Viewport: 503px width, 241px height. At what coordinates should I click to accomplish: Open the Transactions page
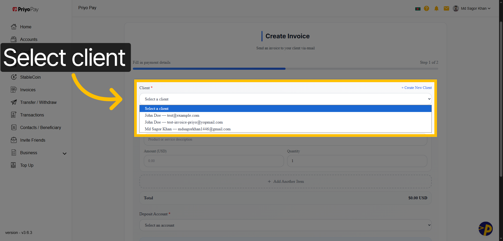pyautogui.click(x=32, y=115)
